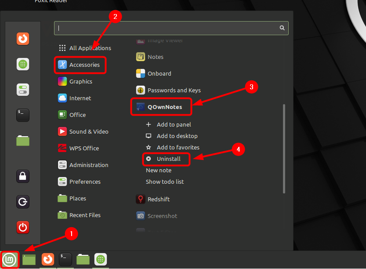Viewport: 366px width, 269px height.
Task: Select the Preferences category
Action: click(80, 182)
